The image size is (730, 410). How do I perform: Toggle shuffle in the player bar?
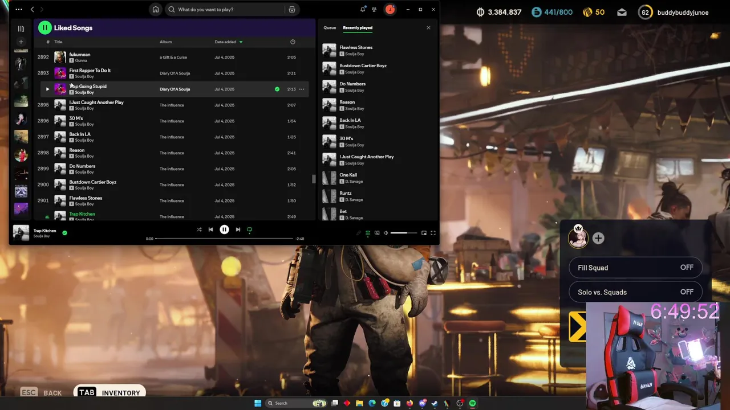pyautogui.click(x=199, y=229)
